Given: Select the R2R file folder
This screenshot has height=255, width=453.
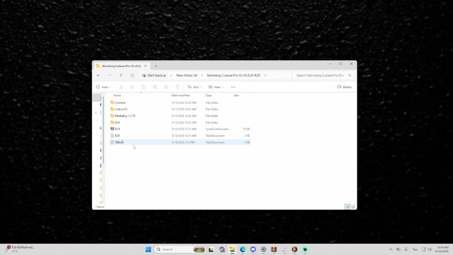Looking at the screenshot, I should click(180, 123).
